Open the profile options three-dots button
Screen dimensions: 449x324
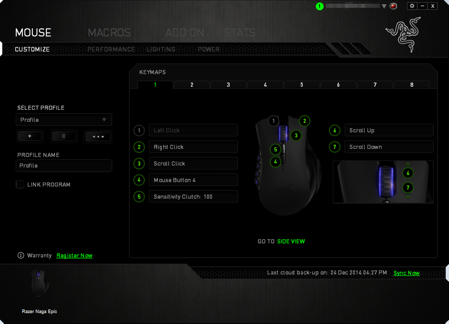coord(98,136)
